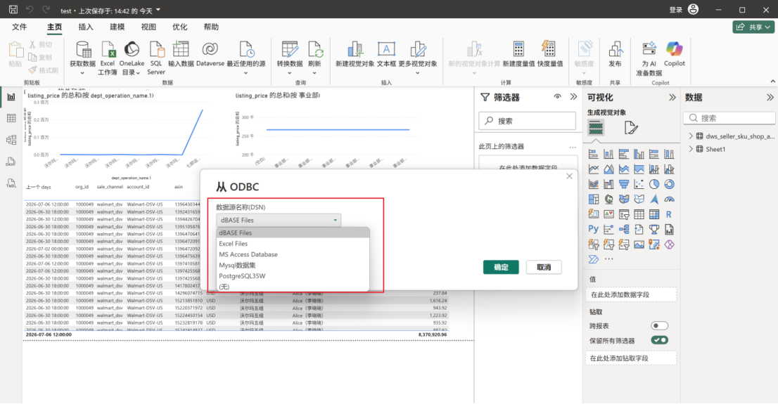Open the 文件 menu

point(20,27)
